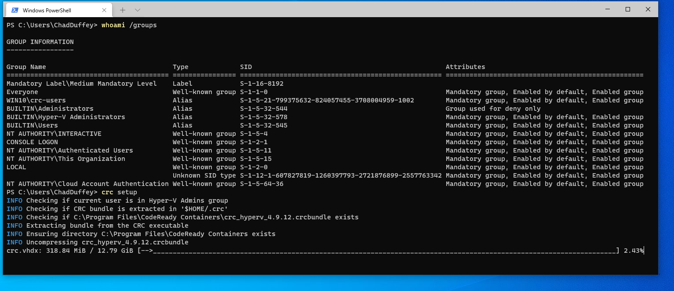Click the 'whoami /groups' command text
674x291 pixels.
[x=129, y=25]
